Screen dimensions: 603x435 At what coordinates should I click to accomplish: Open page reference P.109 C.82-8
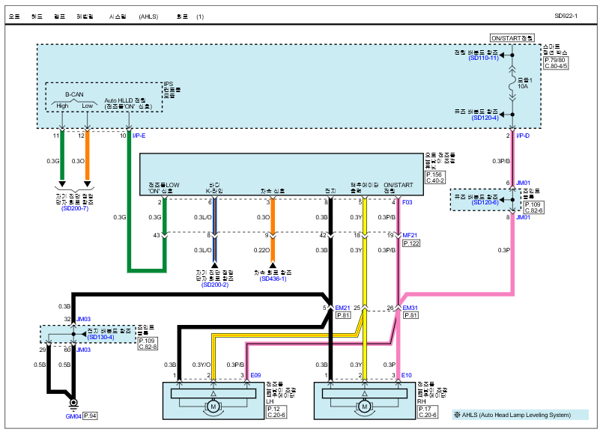coord(148,344)
